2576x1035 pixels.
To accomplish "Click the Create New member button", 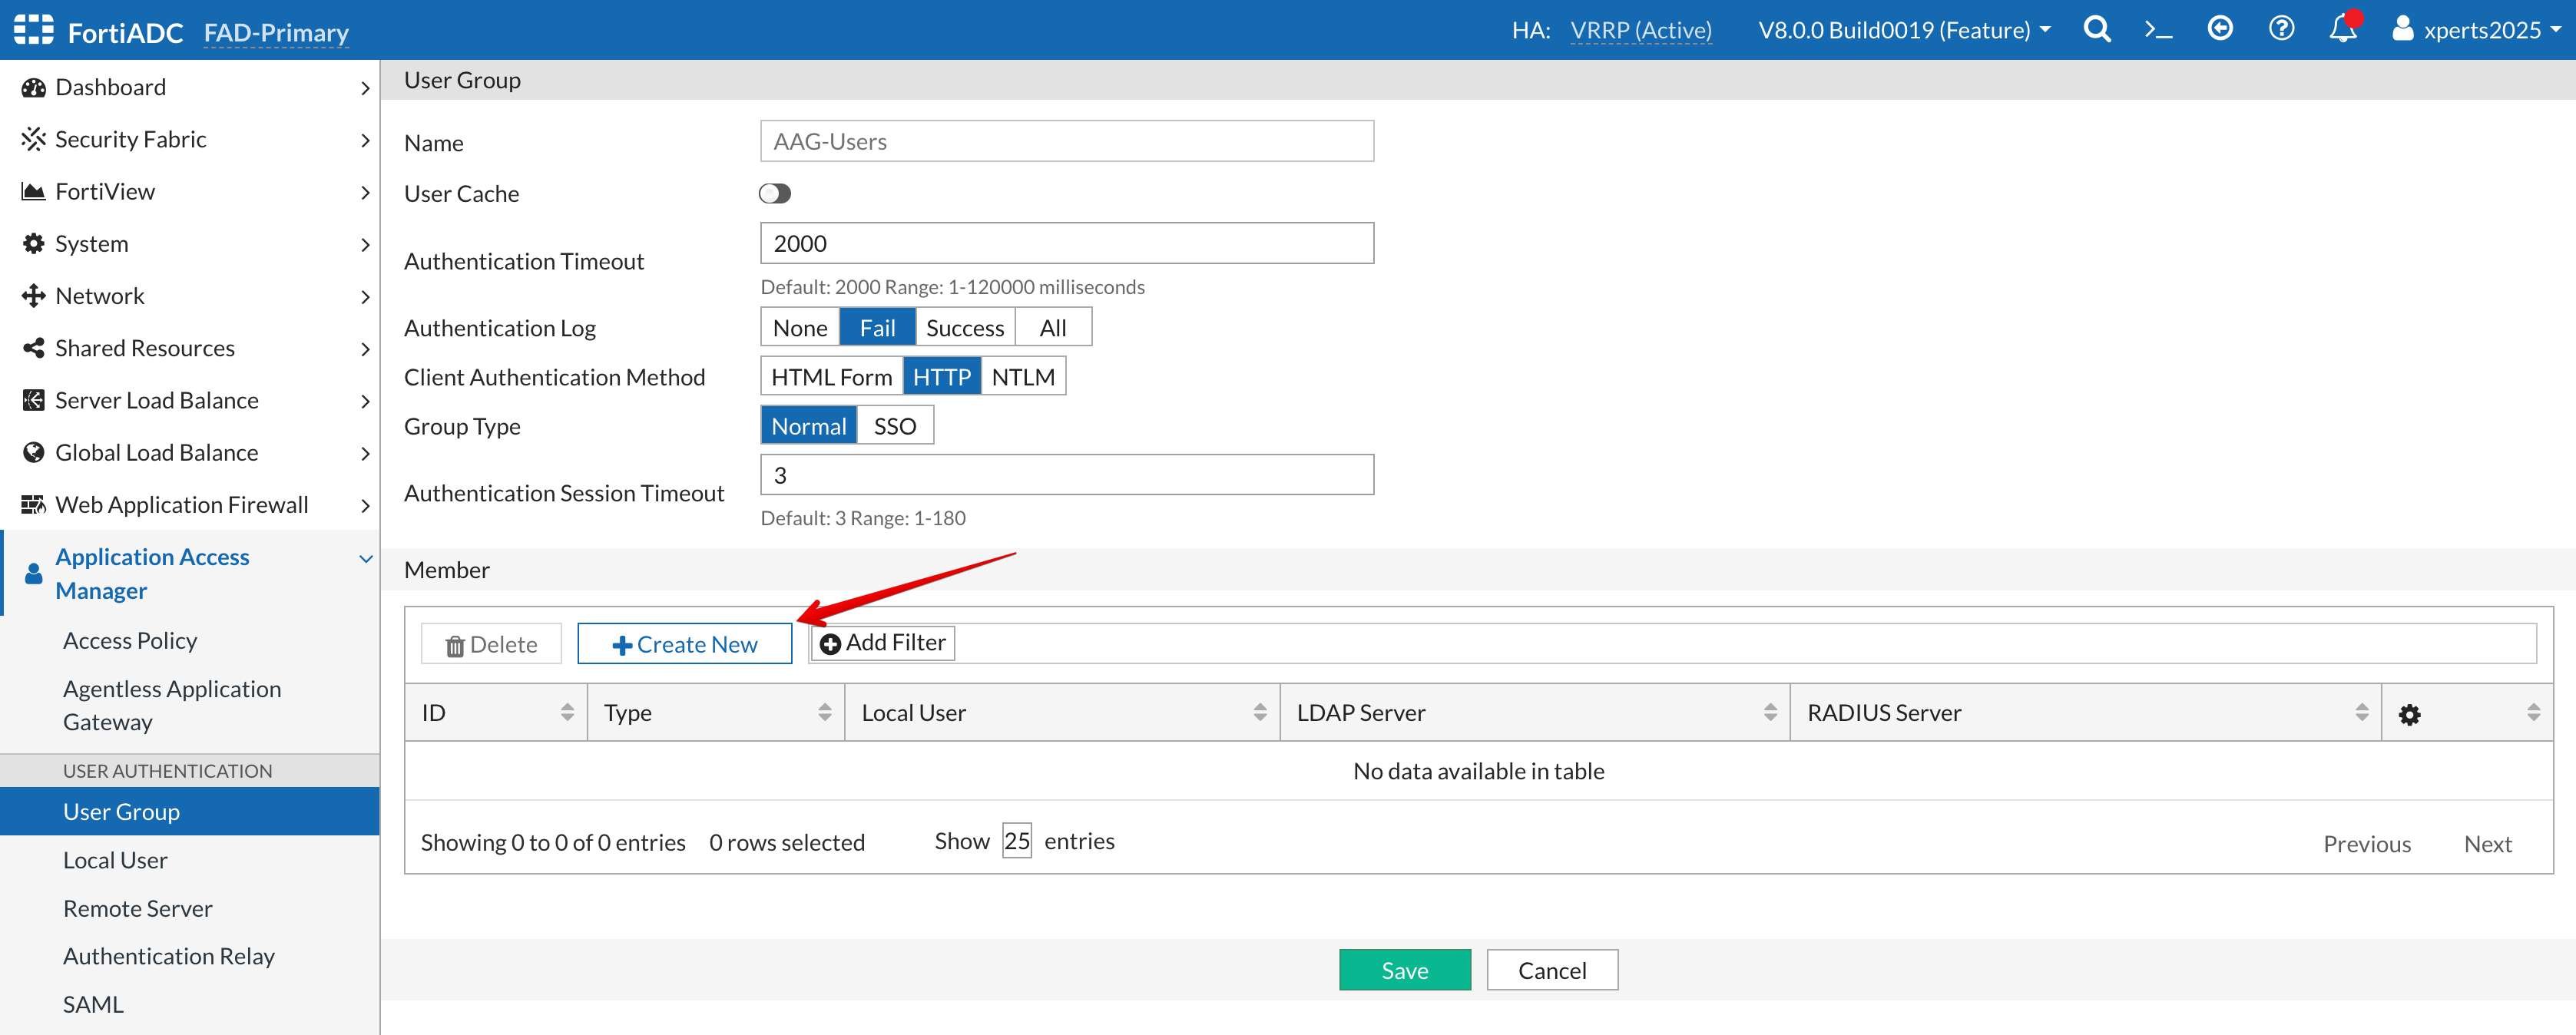I will pyautogui.click(x=684, y=645).
